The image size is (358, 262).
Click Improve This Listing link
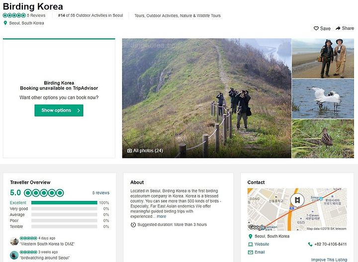pyautogui.click(x=329, y=260)
